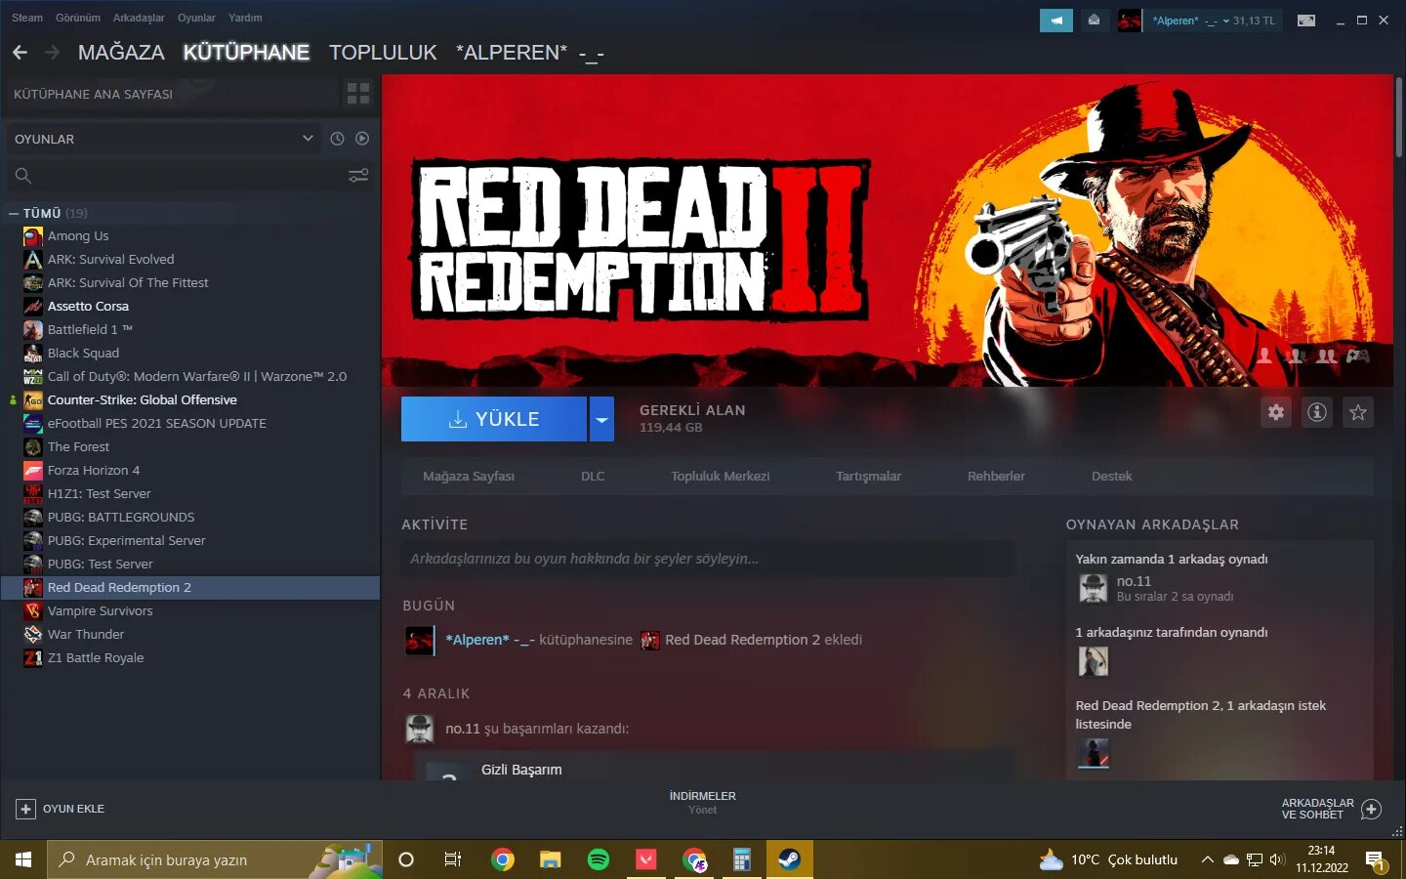Open the Steam menu
Screen dimensions: 1406x879
27,18
